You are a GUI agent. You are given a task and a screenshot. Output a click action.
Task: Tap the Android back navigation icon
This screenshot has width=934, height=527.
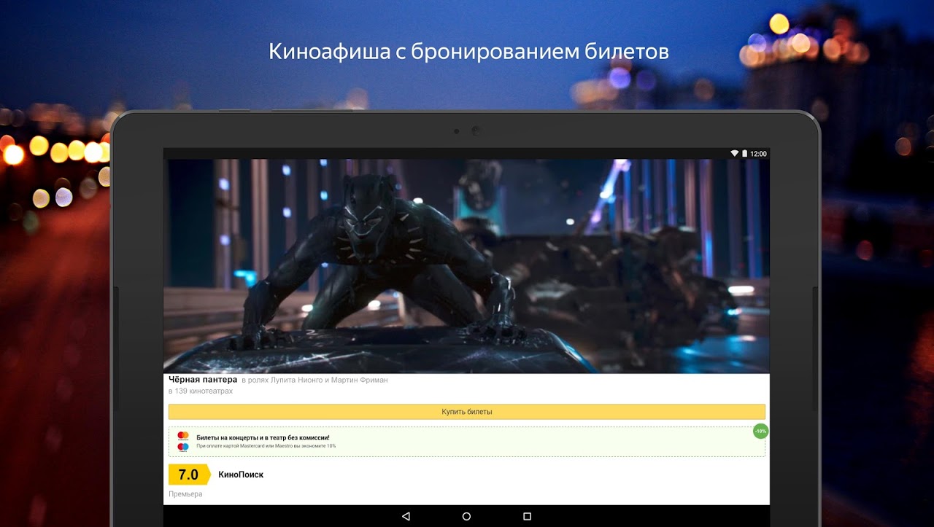pyautogui.click(x=406, y=516)
